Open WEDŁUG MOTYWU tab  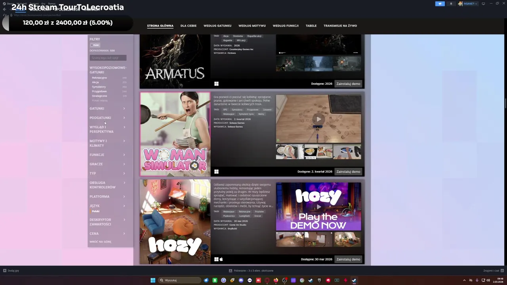[x=252, y=26]
